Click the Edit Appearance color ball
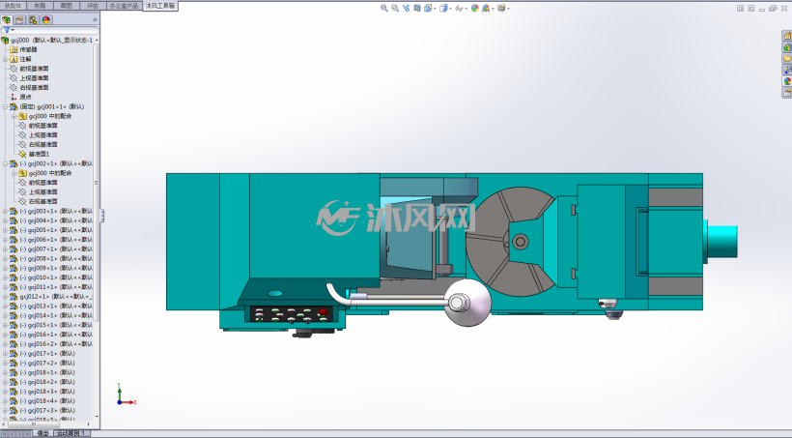The width and height of the screenshot is (792, 438). [x=475, y=8]
